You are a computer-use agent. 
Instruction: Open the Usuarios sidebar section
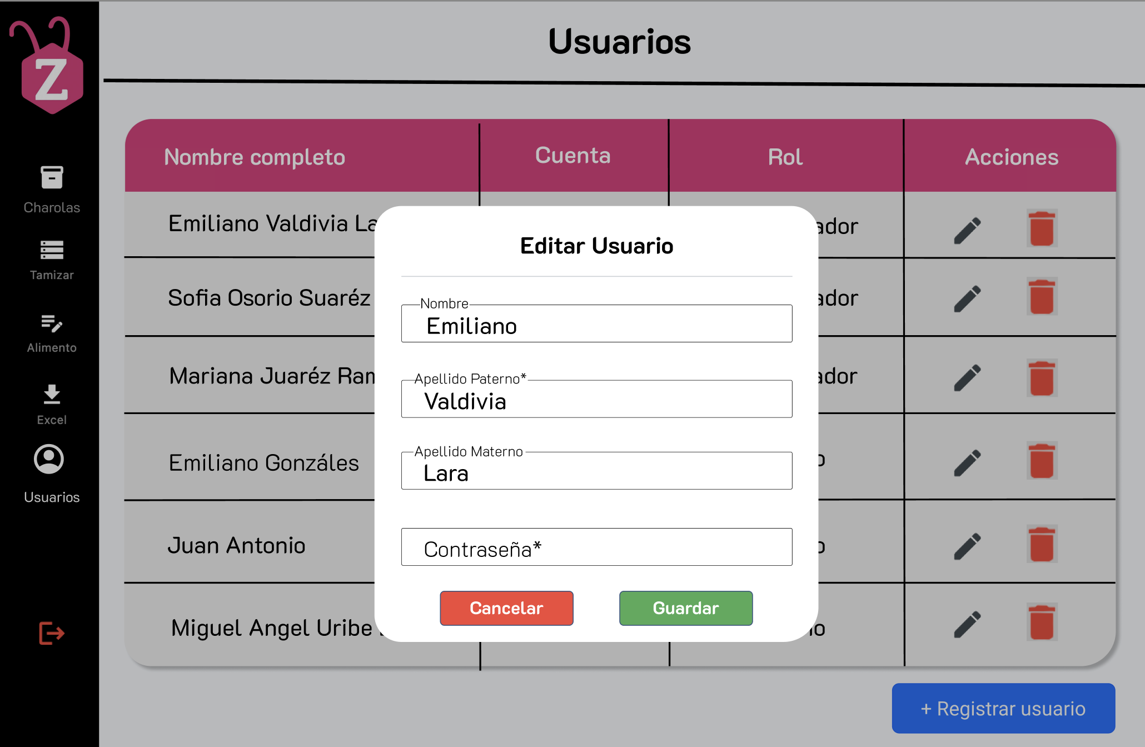tap(52, 474)
